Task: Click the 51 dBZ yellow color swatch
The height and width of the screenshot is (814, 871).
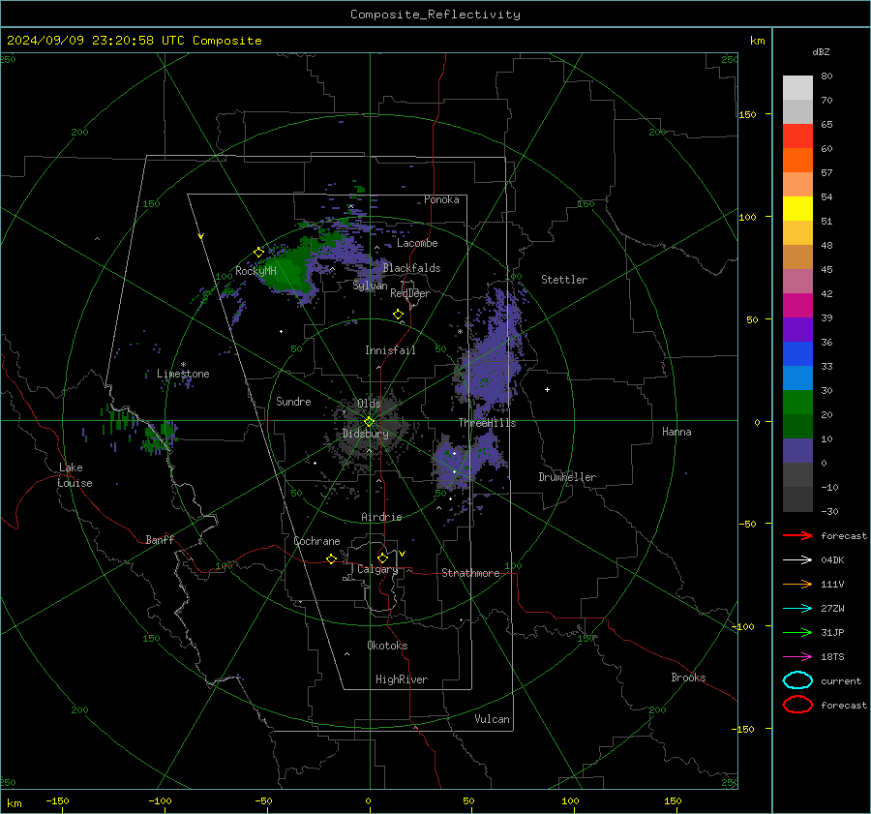Action: 797,209
